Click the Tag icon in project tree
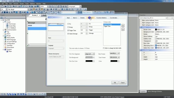The width and height of the screenshot is (174, 98). click(x=5, y=32)
